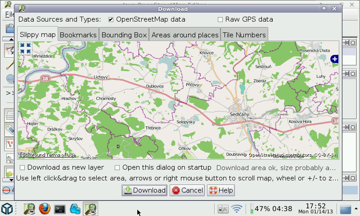Click the battery 47% indicator

pos(271,209)
